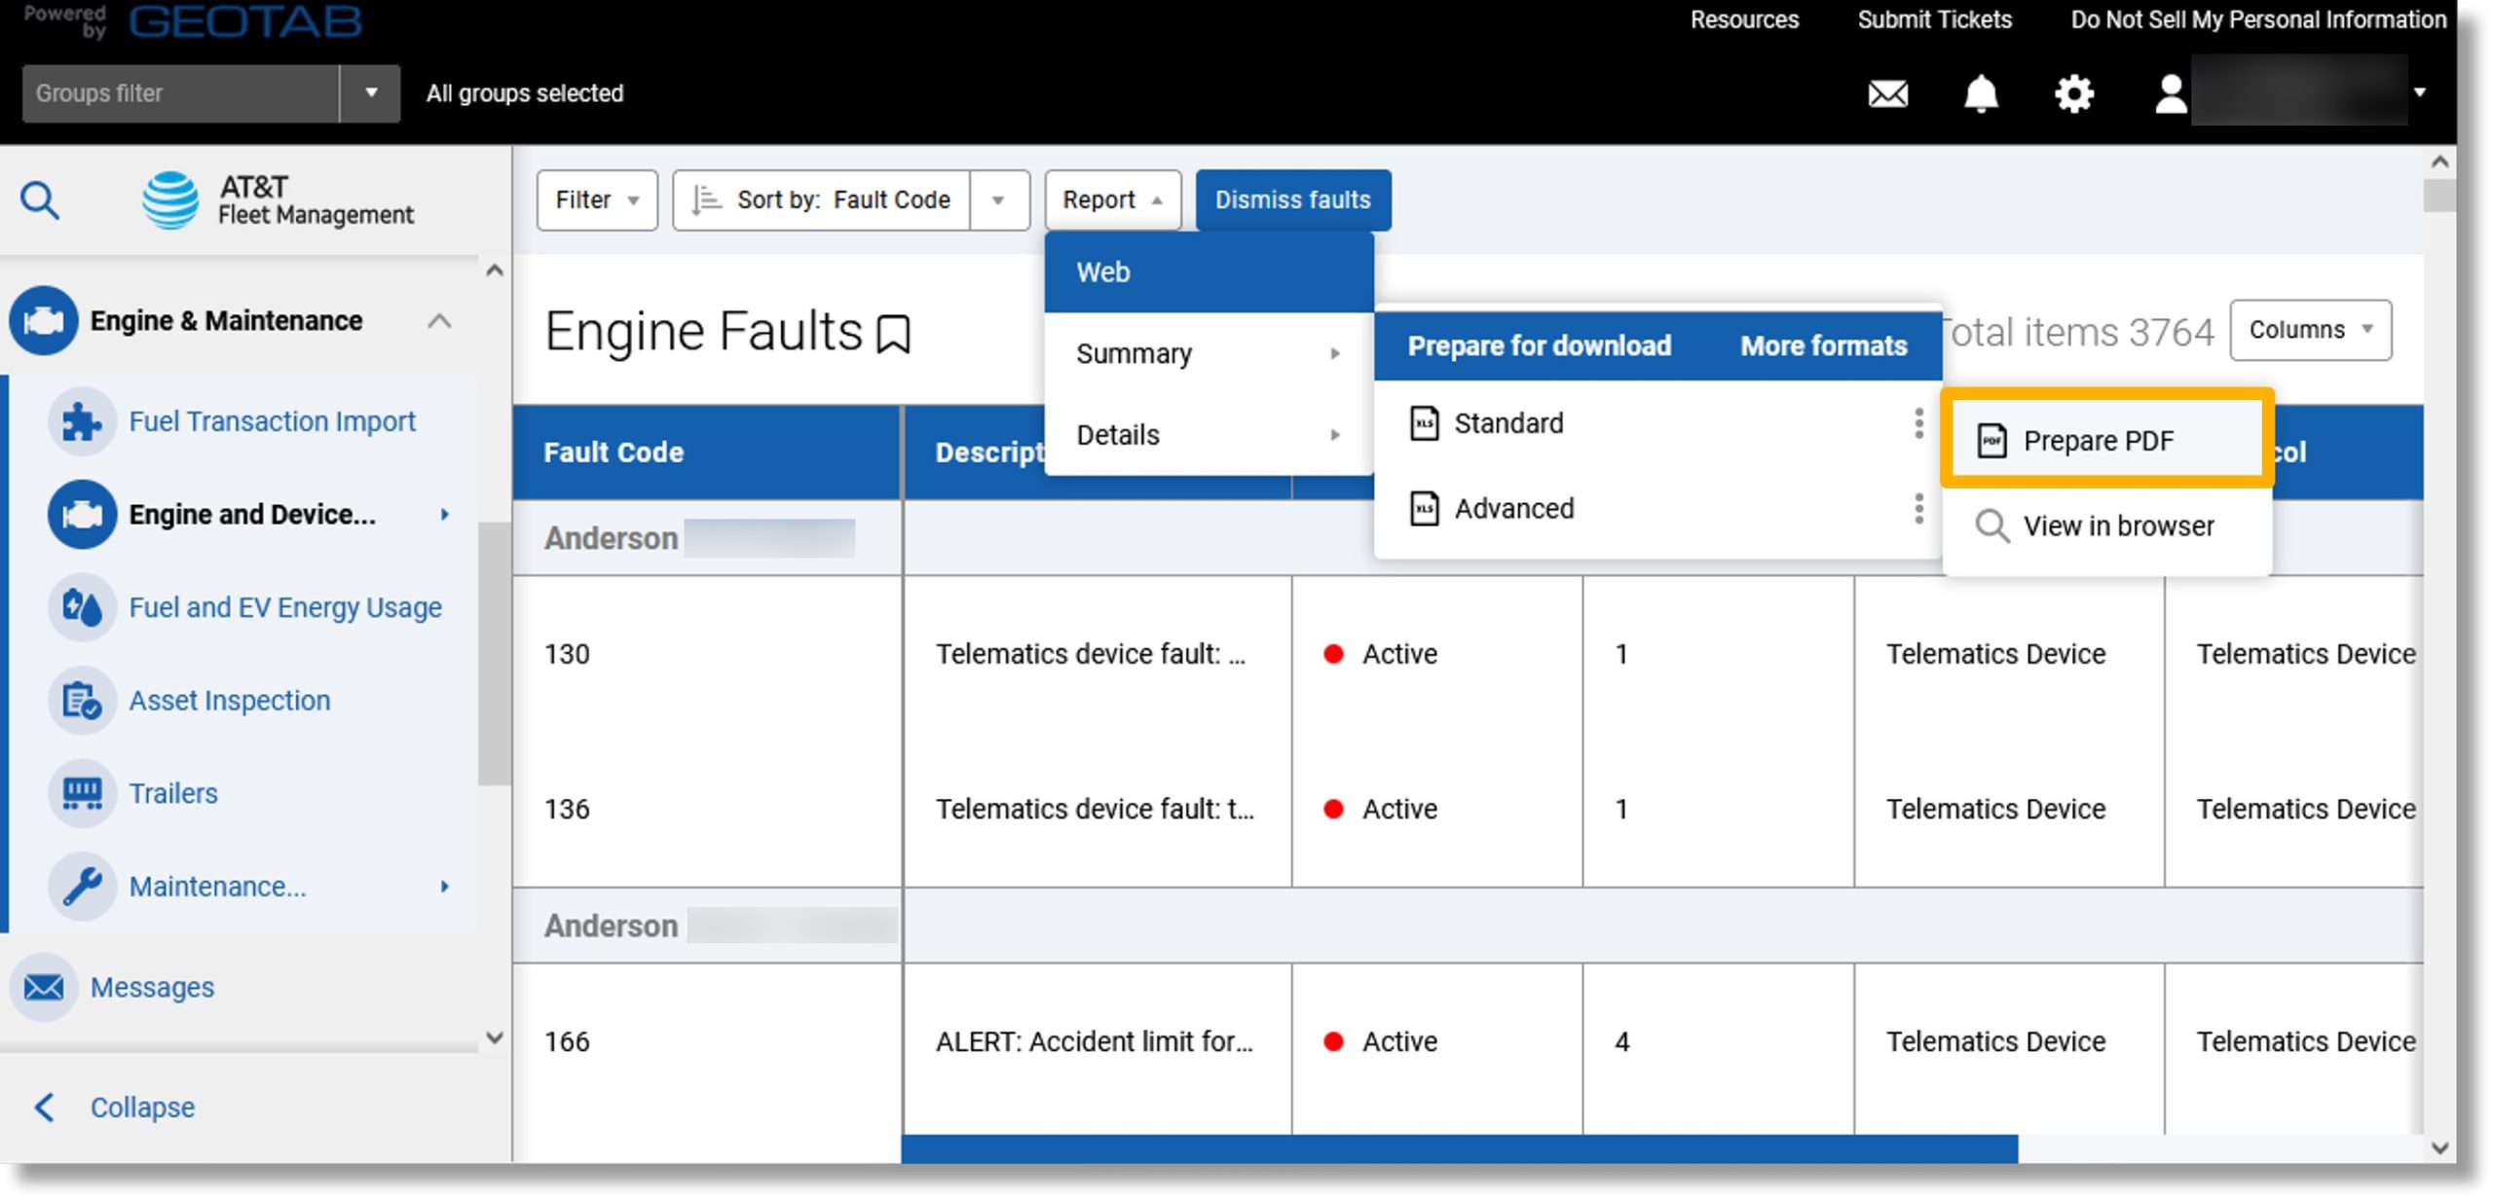Open the Summary submenu
Image resolution: width=2493 pixels, height=1199 pixels.
[1209, 353]
